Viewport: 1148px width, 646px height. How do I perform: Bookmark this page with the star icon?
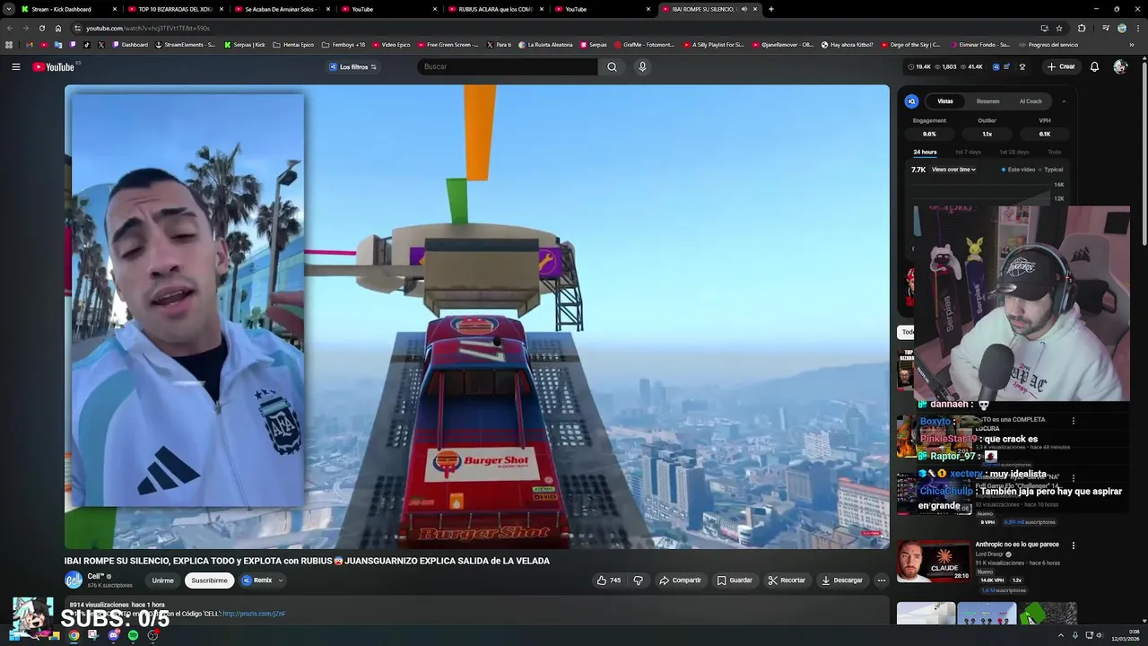point(1058,28)
